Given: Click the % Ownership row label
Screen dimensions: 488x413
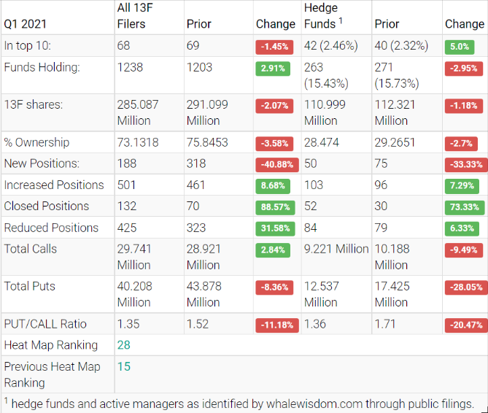Looking at the screenshot, I should click(37, 142).
